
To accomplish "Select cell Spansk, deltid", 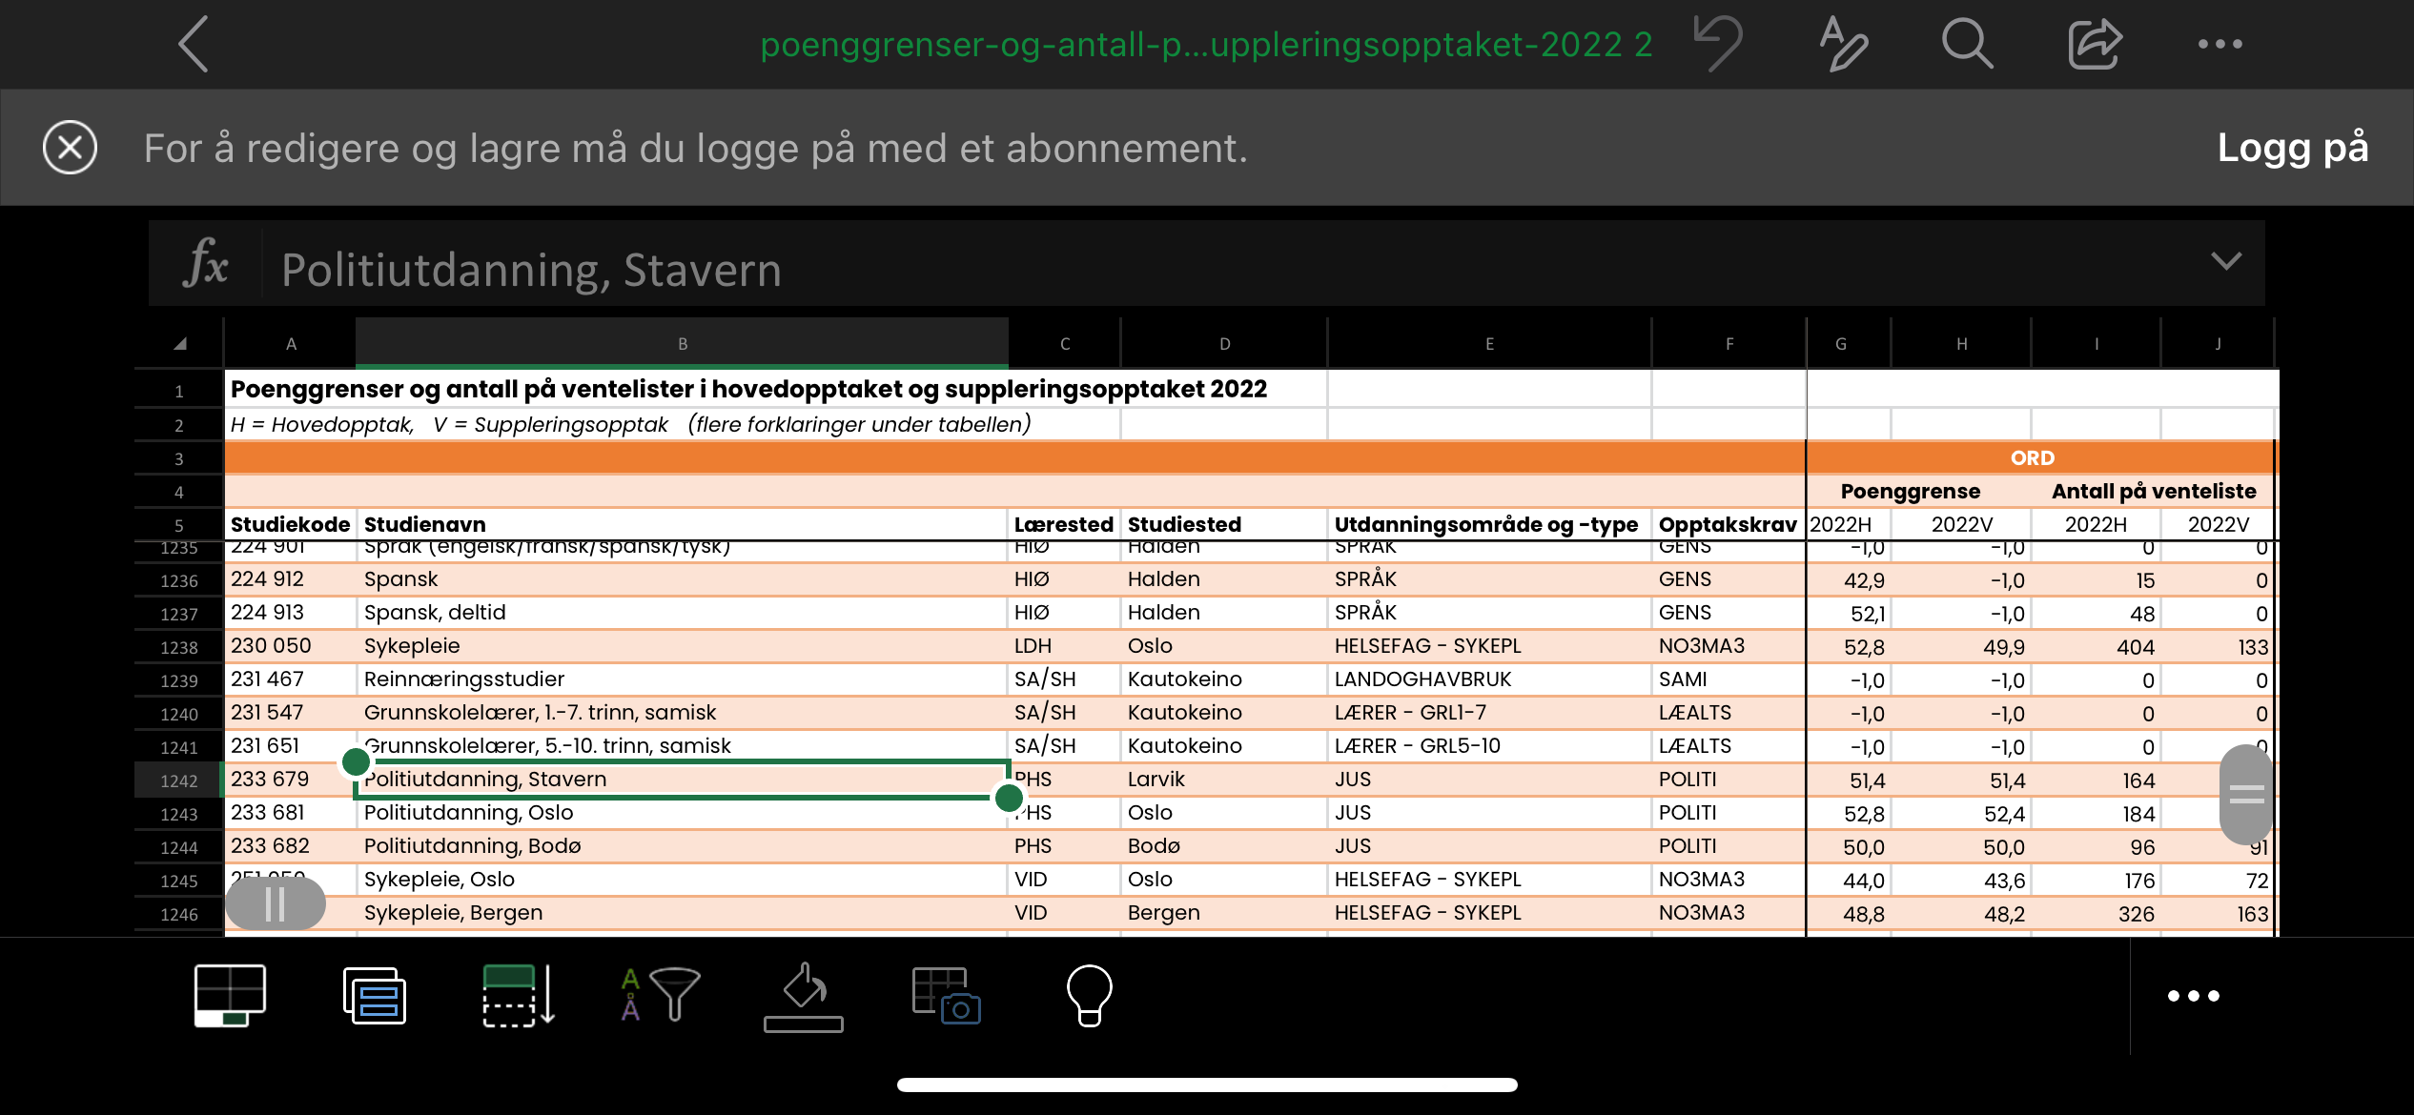I will coord(683,613).
